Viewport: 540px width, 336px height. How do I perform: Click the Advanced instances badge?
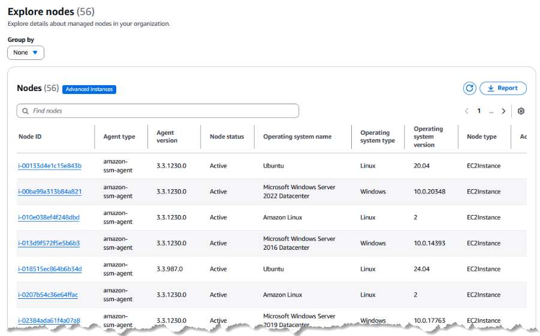(89, 89)
